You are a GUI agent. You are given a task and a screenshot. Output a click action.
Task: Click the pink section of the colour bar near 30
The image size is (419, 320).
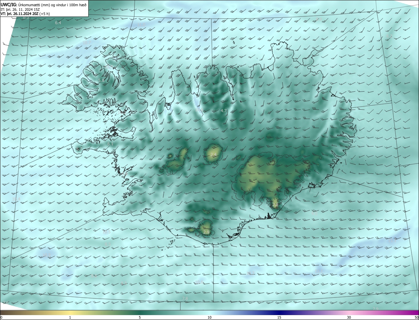point(349,312)
